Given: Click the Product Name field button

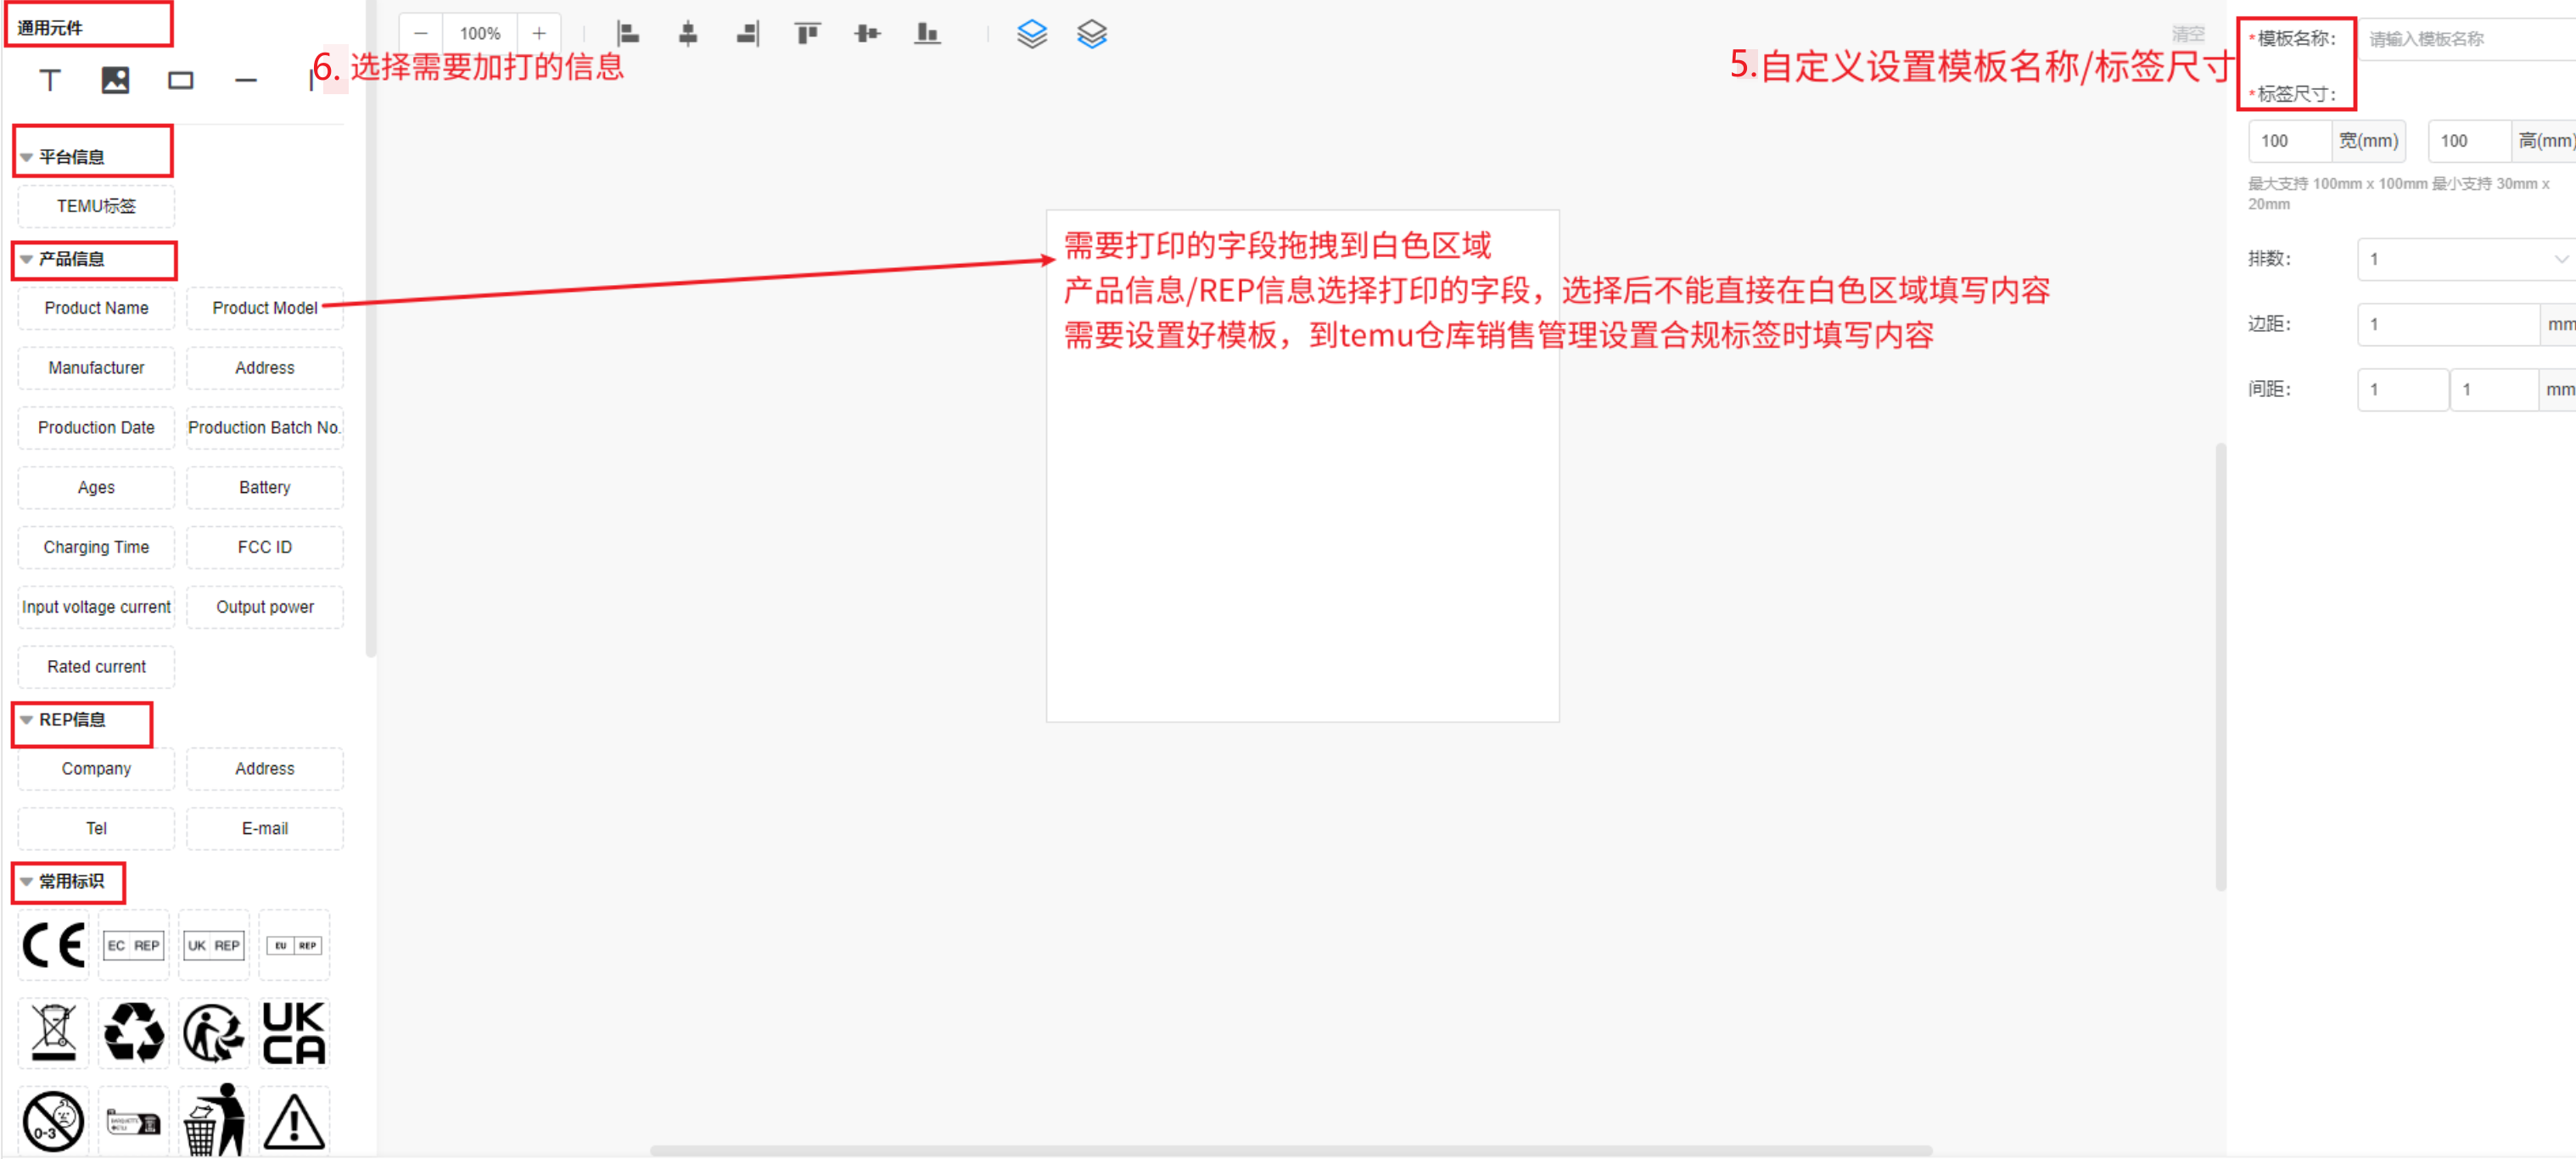Looking at the screenshot, I should [96, 308].
